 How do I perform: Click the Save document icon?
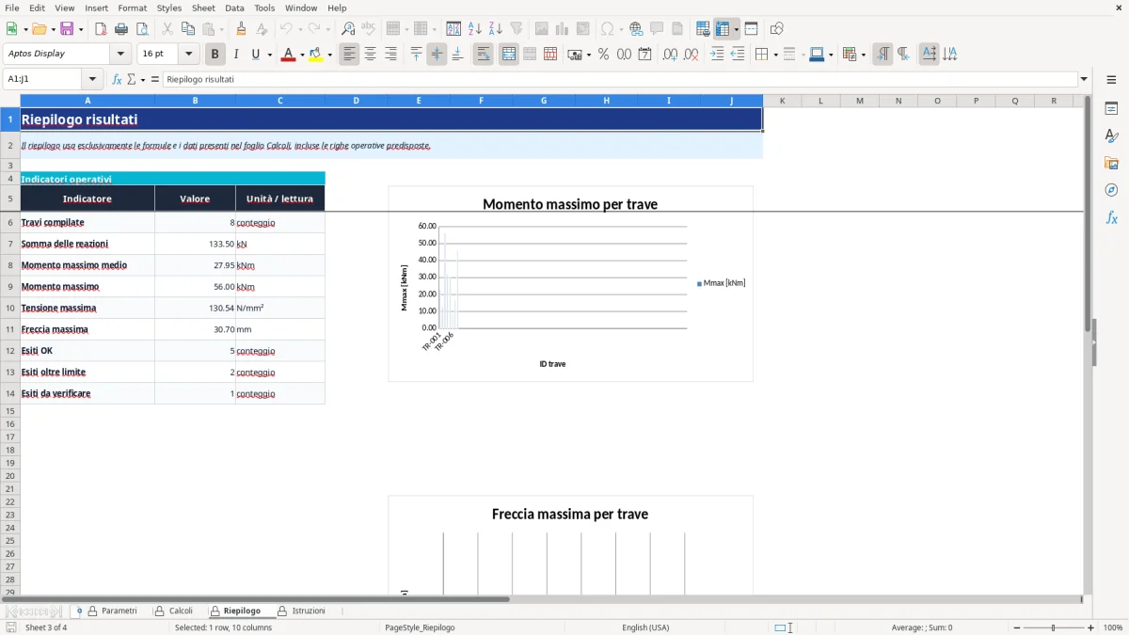67,29
